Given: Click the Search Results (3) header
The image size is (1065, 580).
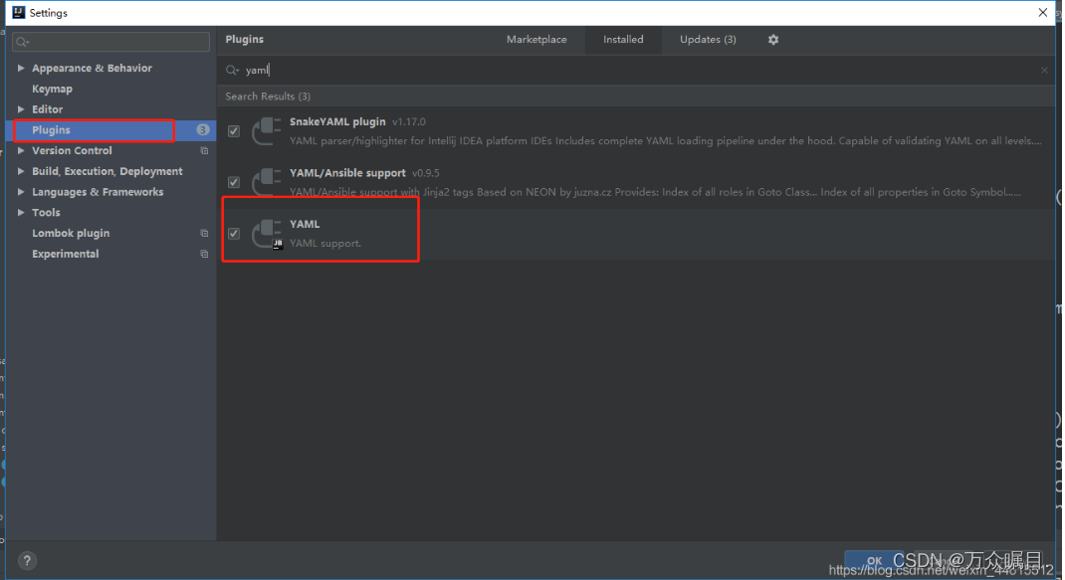Looking at the screenshot, I should point(268,97).
